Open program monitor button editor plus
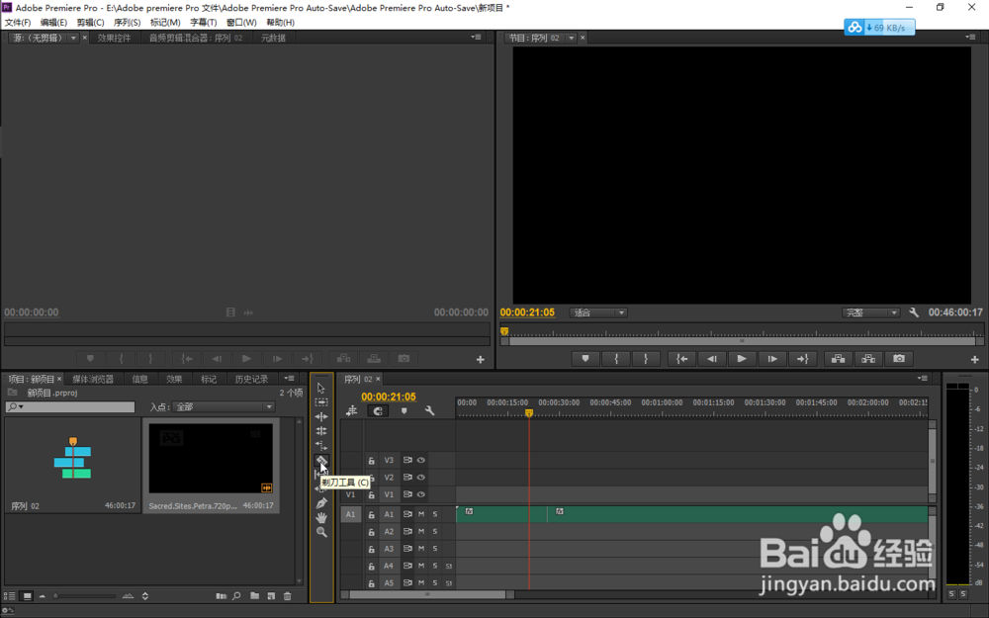The height and width of the screenshot is (618, 989). [x=974, y=360]
